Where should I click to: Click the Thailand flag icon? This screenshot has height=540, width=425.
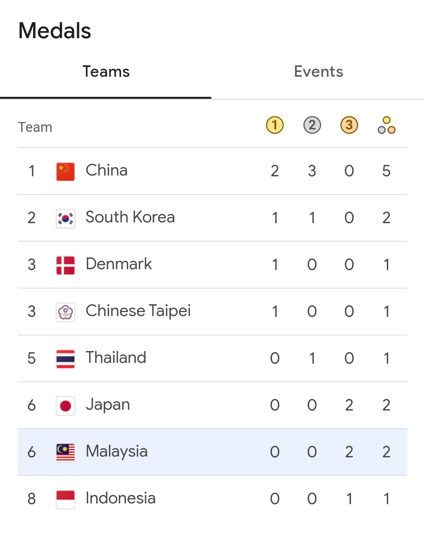click(65, 359)
